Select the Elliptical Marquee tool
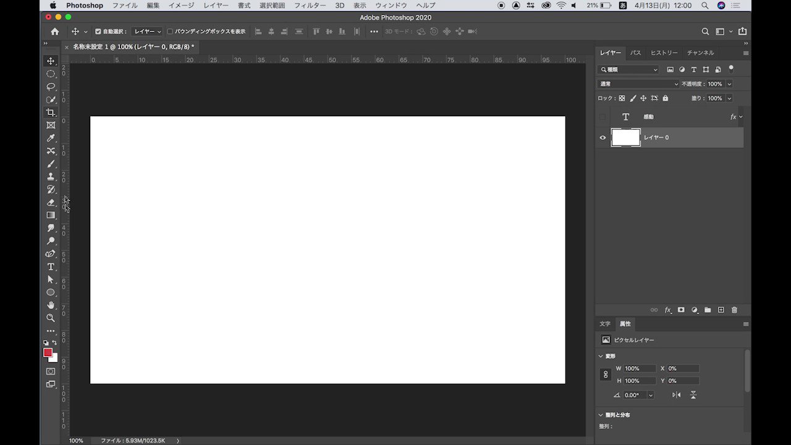The width and height of the screenshot is (791, 445). pyautogui.click(x=51, y=74)
